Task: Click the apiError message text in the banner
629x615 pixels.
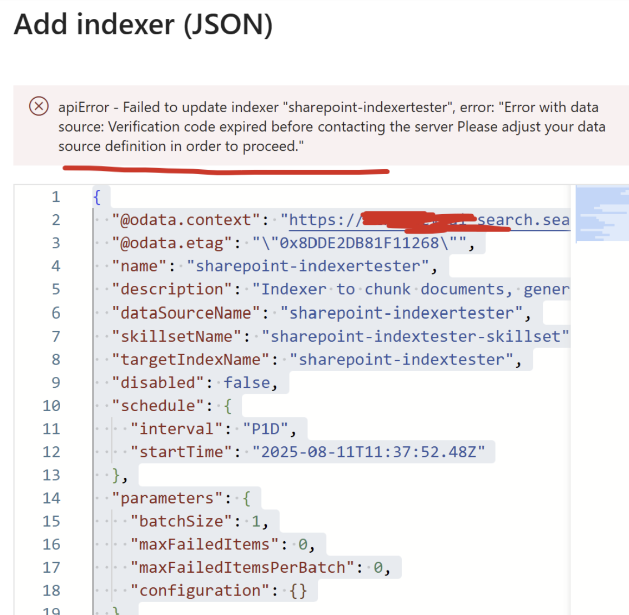Action: (x=332, y=127)
